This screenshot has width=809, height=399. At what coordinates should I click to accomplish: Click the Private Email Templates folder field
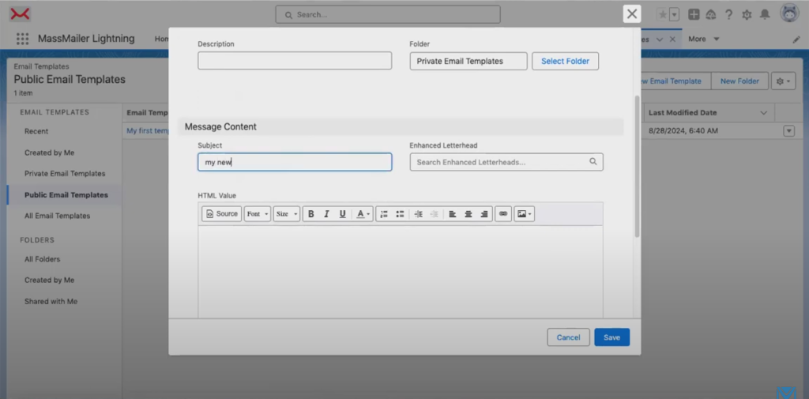point(468,61)
